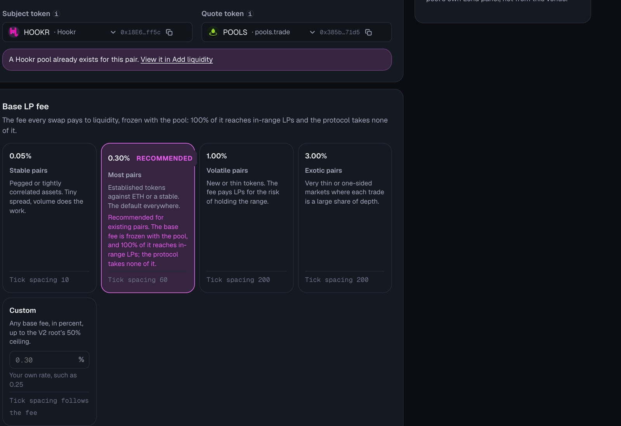Screen dimensions: 621x426
Task: Click the 0x18E6…ff5c address text
Action: click(x=141, y=32)
